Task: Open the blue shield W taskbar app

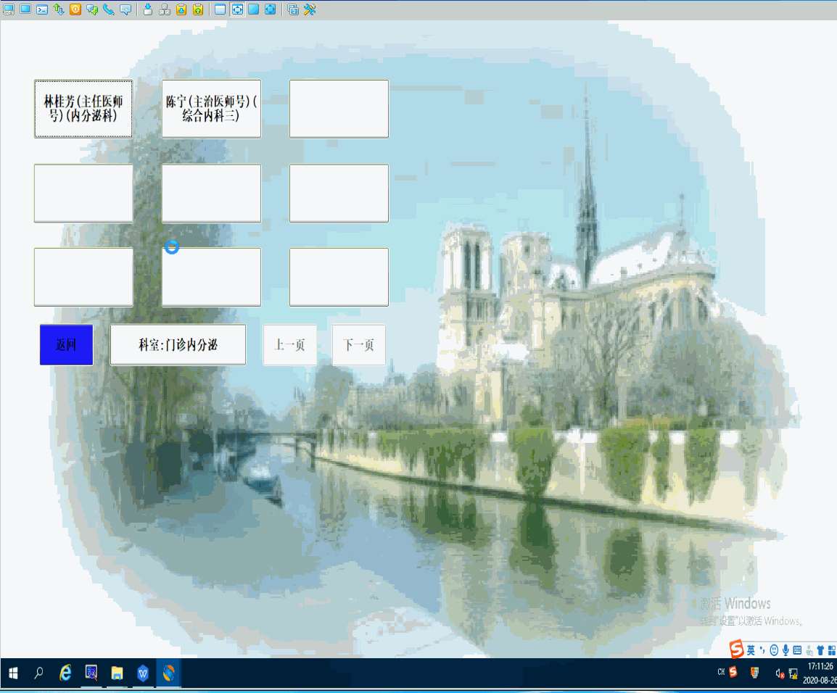Action: click(x=143, y=673)
